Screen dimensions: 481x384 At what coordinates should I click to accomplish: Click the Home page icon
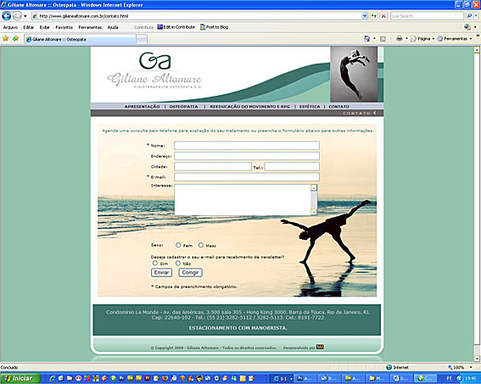click(366, 39)
